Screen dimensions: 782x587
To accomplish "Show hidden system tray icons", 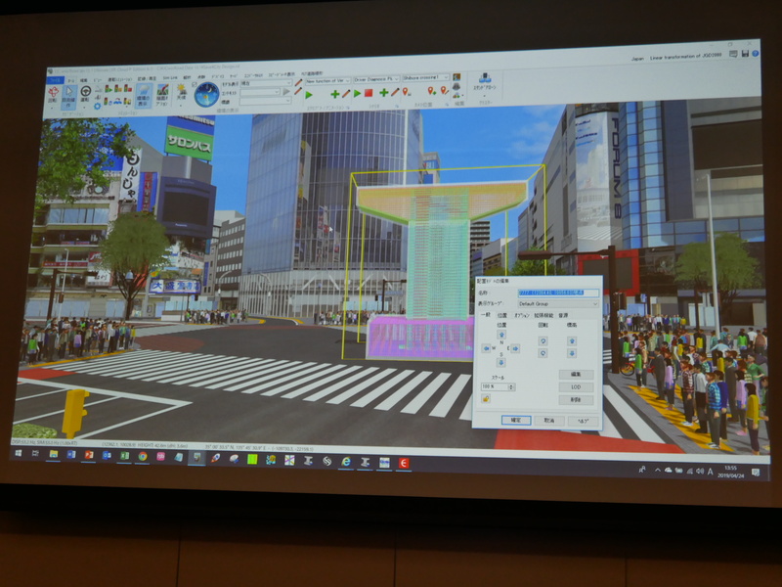I will (x=657, y=471).
